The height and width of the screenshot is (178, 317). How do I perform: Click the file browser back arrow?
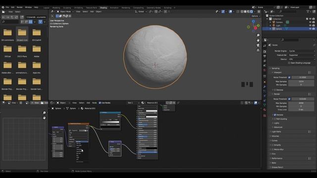pos(3,17)
